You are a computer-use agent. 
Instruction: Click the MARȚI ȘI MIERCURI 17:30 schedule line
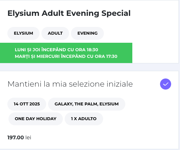click(x=66, y=56)
